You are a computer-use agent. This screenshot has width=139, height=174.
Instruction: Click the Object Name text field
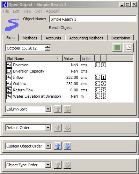tap(93, 19)
